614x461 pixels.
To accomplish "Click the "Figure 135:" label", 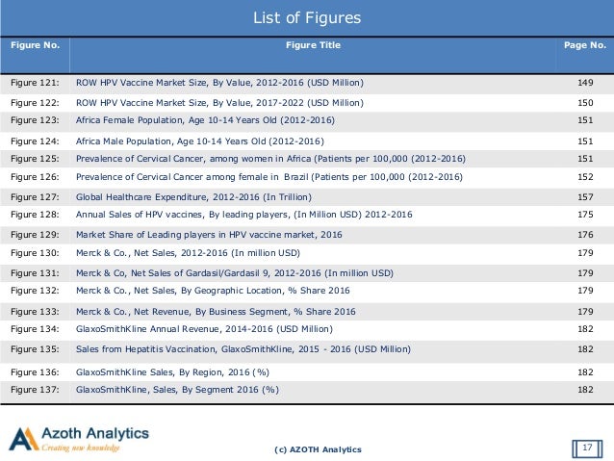I will [x=35, y=349].
